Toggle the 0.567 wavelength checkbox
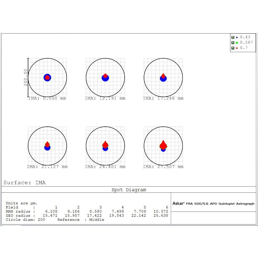Screen dimensions: 258x258 [x=232, y=42]
